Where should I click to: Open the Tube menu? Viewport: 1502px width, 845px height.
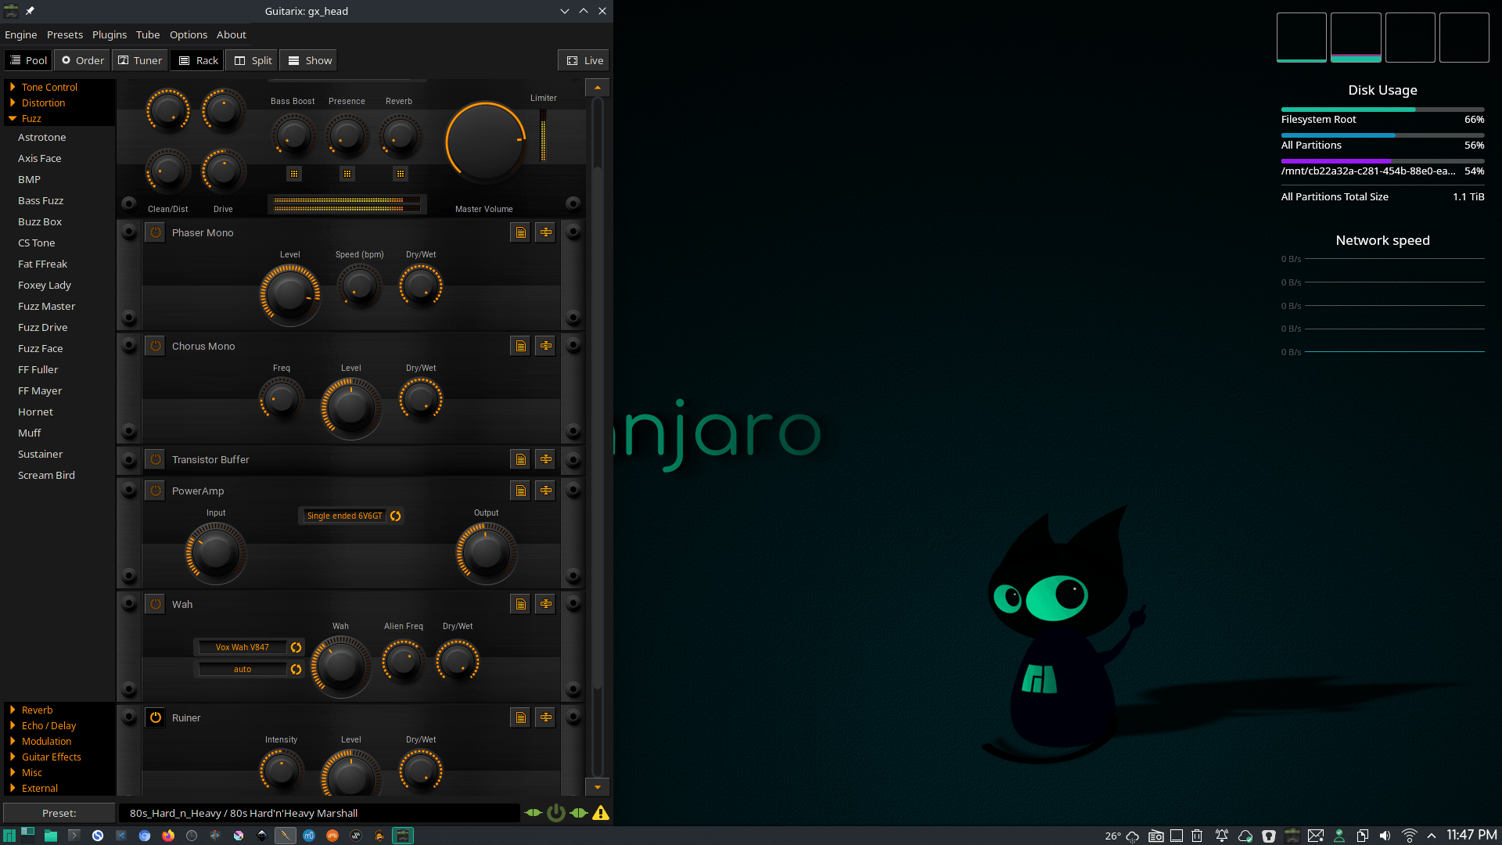click(147, 34)
